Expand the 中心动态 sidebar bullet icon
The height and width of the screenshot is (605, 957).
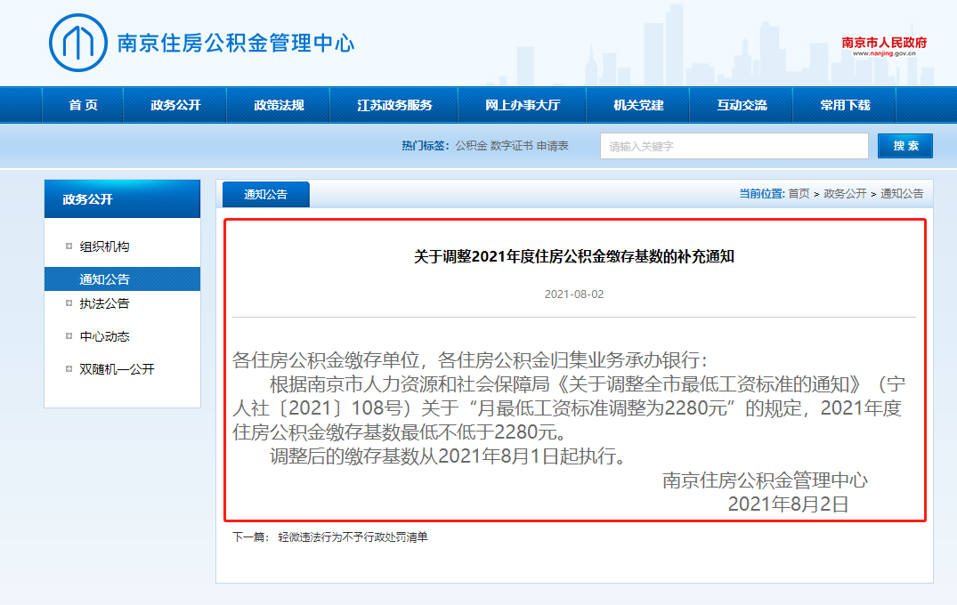tap(69, 336)
